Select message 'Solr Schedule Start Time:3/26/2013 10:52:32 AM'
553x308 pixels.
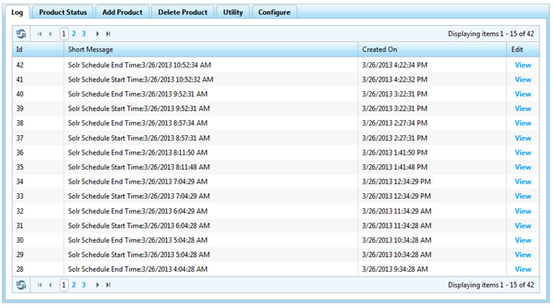click(x=141, y=79)
